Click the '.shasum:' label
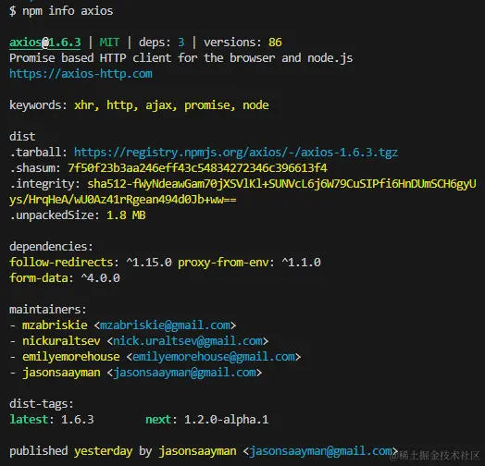 pos(35,168)
